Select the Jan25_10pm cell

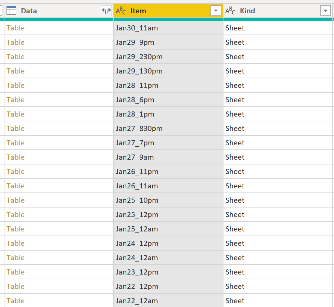(168, 200)
